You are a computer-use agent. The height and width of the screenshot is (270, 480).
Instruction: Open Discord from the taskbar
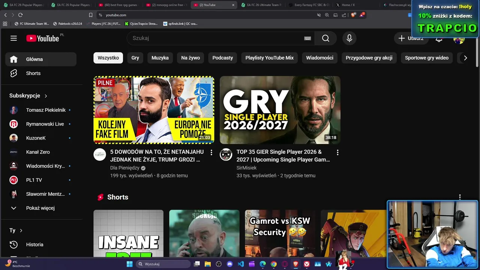[x=229, y=264]
